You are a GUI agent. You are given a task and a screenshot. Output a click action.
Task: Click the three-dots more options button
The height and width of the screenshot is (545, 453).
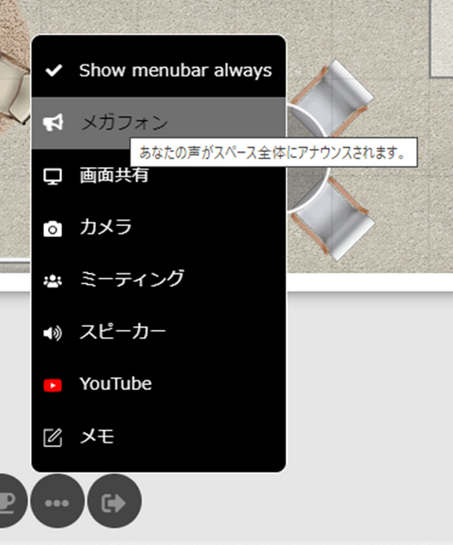(x=57, y=502)
